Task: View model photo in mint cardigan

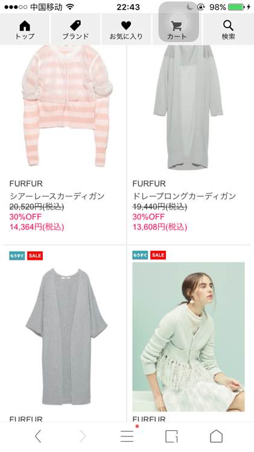Action: pyautogui.click(x=188, y=337)
